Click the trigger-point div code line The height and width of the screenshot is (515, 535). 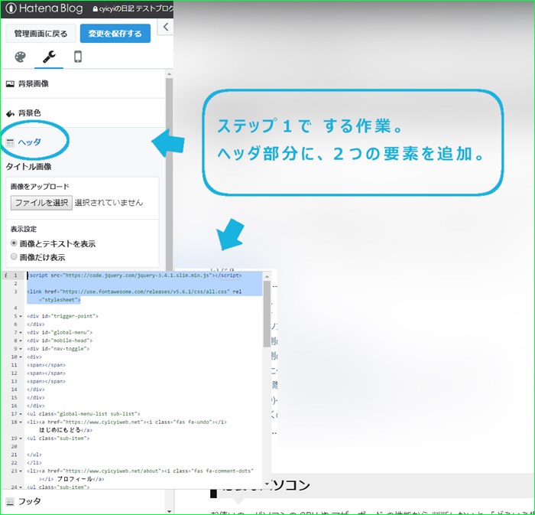pos(63,316)
